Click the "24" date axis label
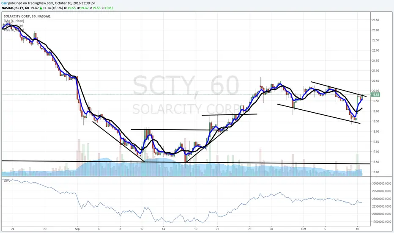This screenshot has height=233, width=394. click(13, 229)
